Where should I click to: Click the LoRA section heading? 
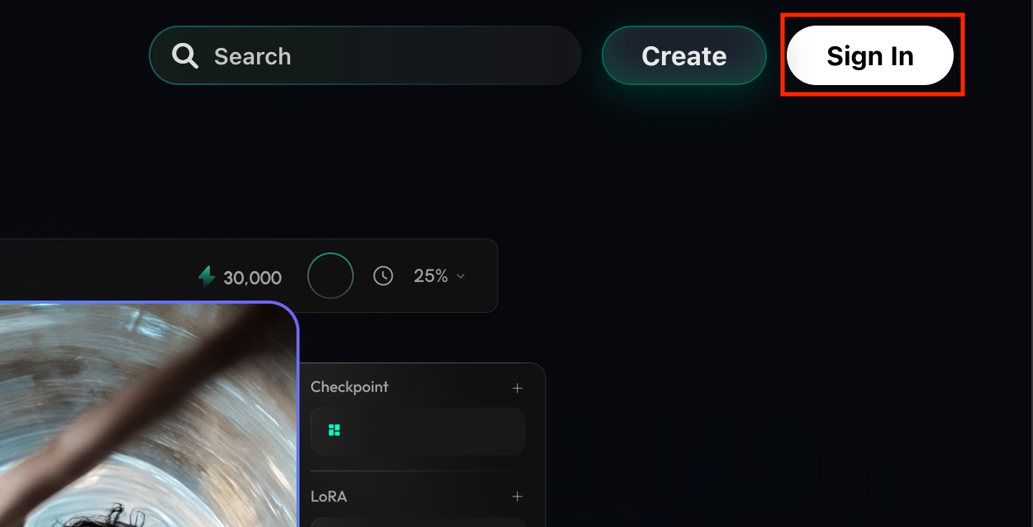[x=329, y=496]
